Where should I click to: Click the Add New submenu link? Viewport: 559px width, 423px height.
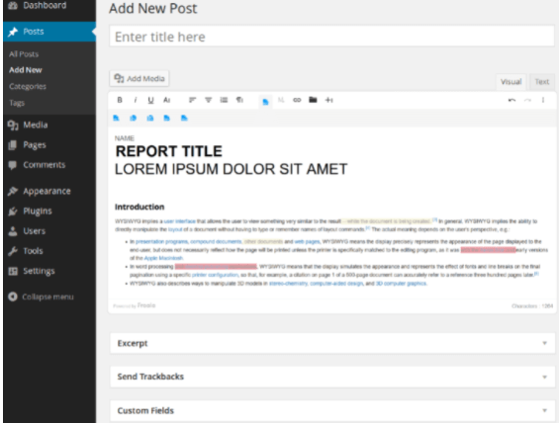[x=26, y=70]
